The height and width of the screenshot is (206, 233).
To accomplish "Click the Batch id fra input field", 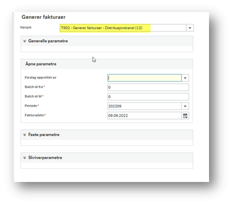I will tap(148, 87).
